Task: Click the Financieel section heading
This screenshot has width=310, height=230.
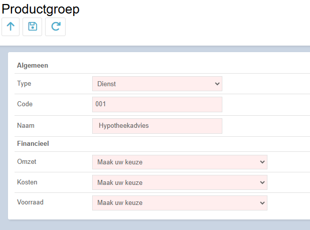Action: click(33, 144)
